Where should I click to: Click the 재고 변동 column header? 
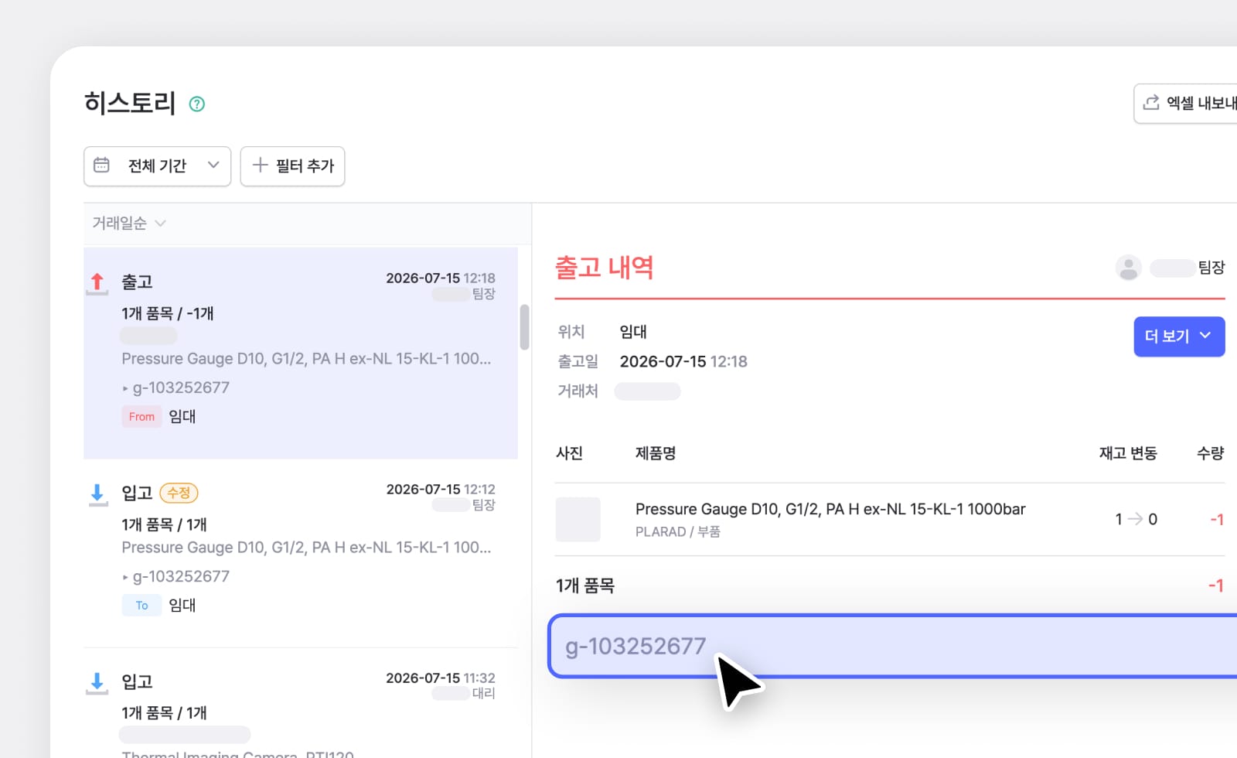click(1128, 453)
